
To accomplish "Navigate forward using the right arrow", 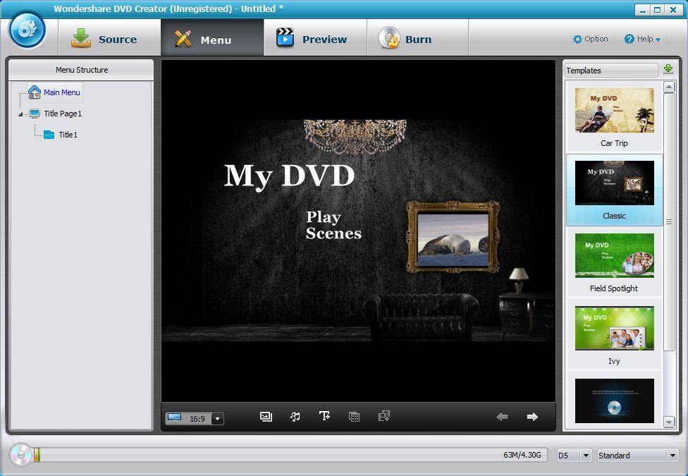I will [533, 417].
